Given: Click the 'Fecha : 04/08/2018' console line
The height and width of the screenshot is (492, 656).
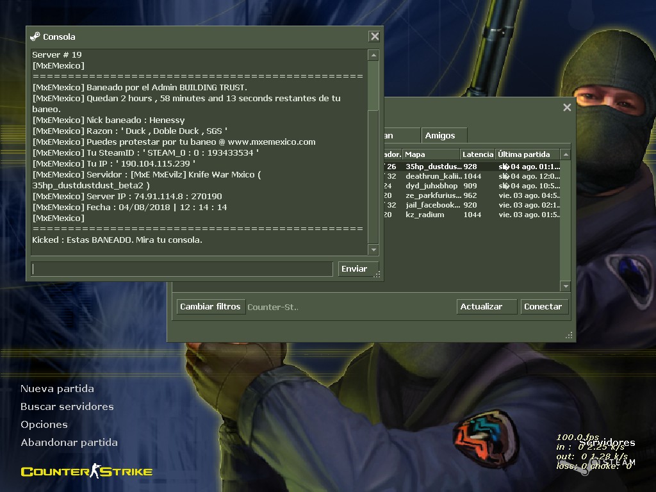Looking at the screenshot, I should pyautogui.click(x=129, y=207).
